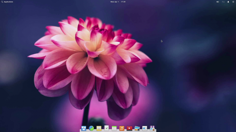Launch Multitasking View from the dock
Screen dimensions: 236x132
click(84, 128)
